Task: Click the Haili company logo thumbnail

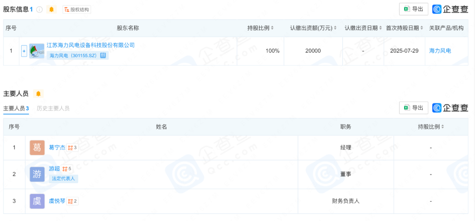Action: coord(37,51)
